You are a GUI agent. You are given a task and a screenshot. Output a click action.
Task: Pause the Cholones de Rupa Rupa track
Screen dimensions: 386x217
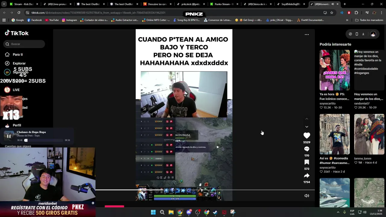(x=9, y=136)
